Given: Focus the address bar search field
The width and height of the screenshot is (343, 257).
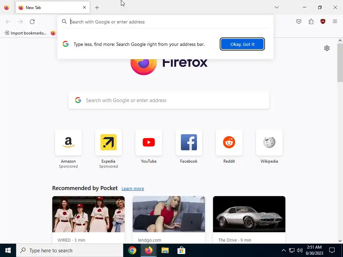Looking at the screenshot, I should point(165,22).
